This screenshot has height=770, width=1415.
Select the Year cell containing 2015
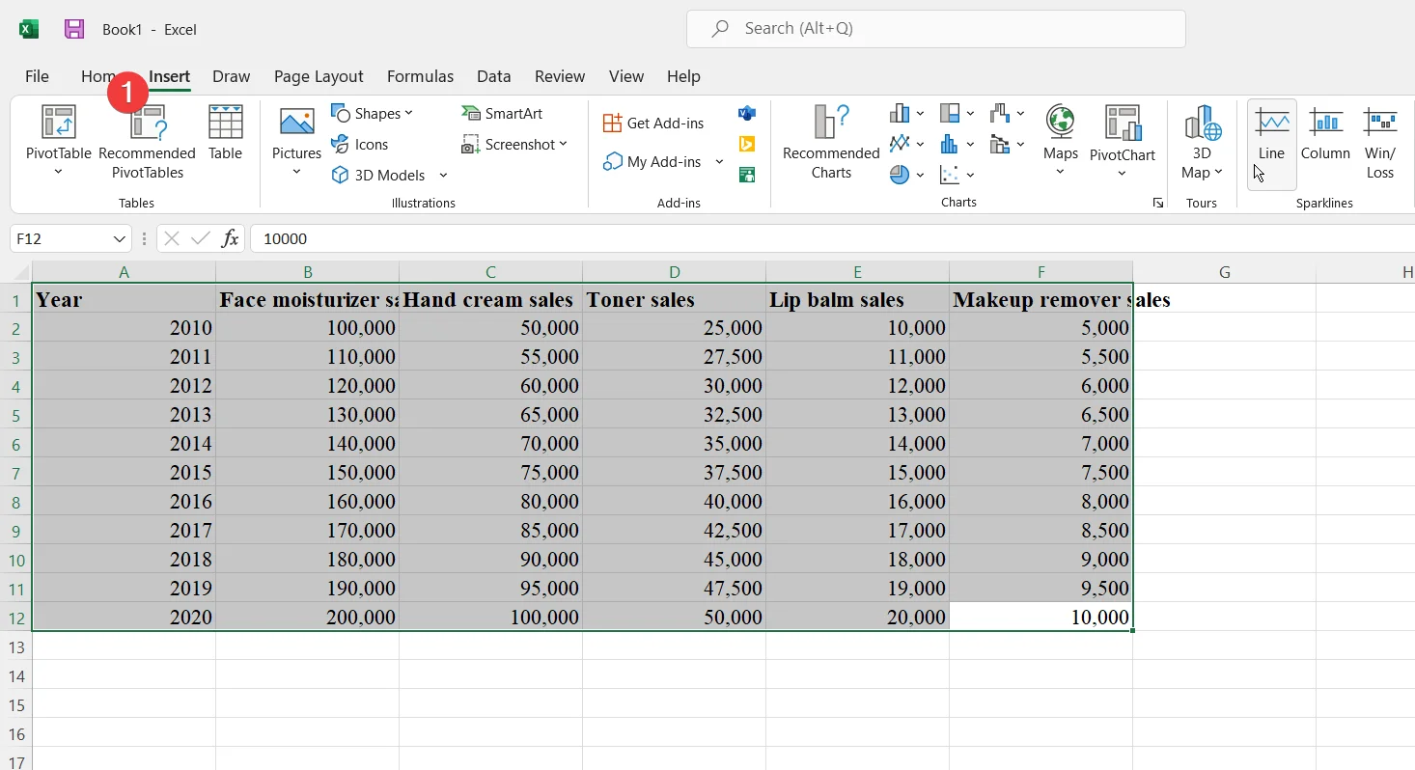124,472
